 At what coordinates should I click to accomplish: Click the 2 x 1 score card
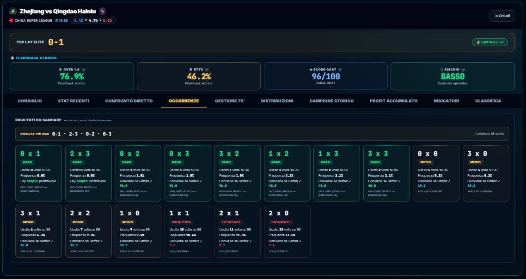[238, 231]
